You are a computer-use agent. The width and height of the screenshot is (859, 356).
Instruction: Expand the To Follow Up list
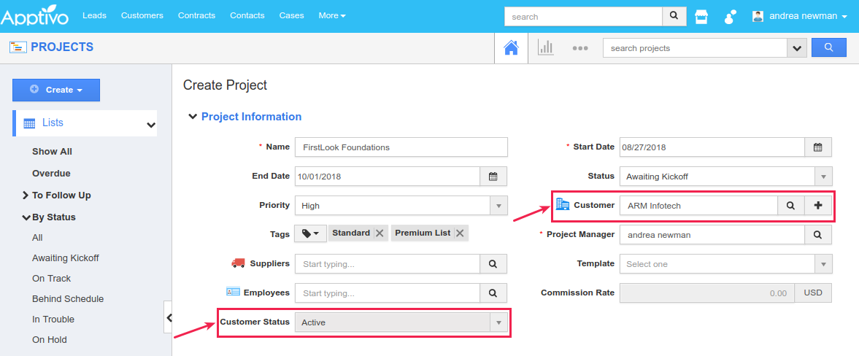(26, 196)
